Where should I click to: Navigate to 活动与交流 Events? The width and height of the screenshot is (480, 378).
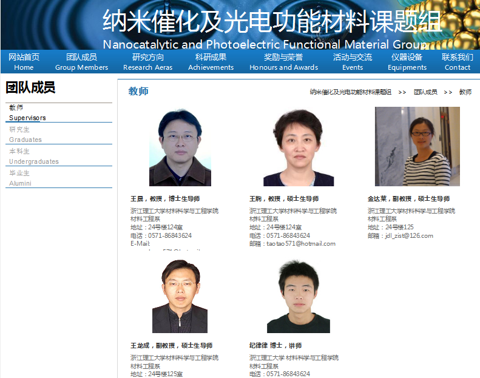(x=353, y=62)
